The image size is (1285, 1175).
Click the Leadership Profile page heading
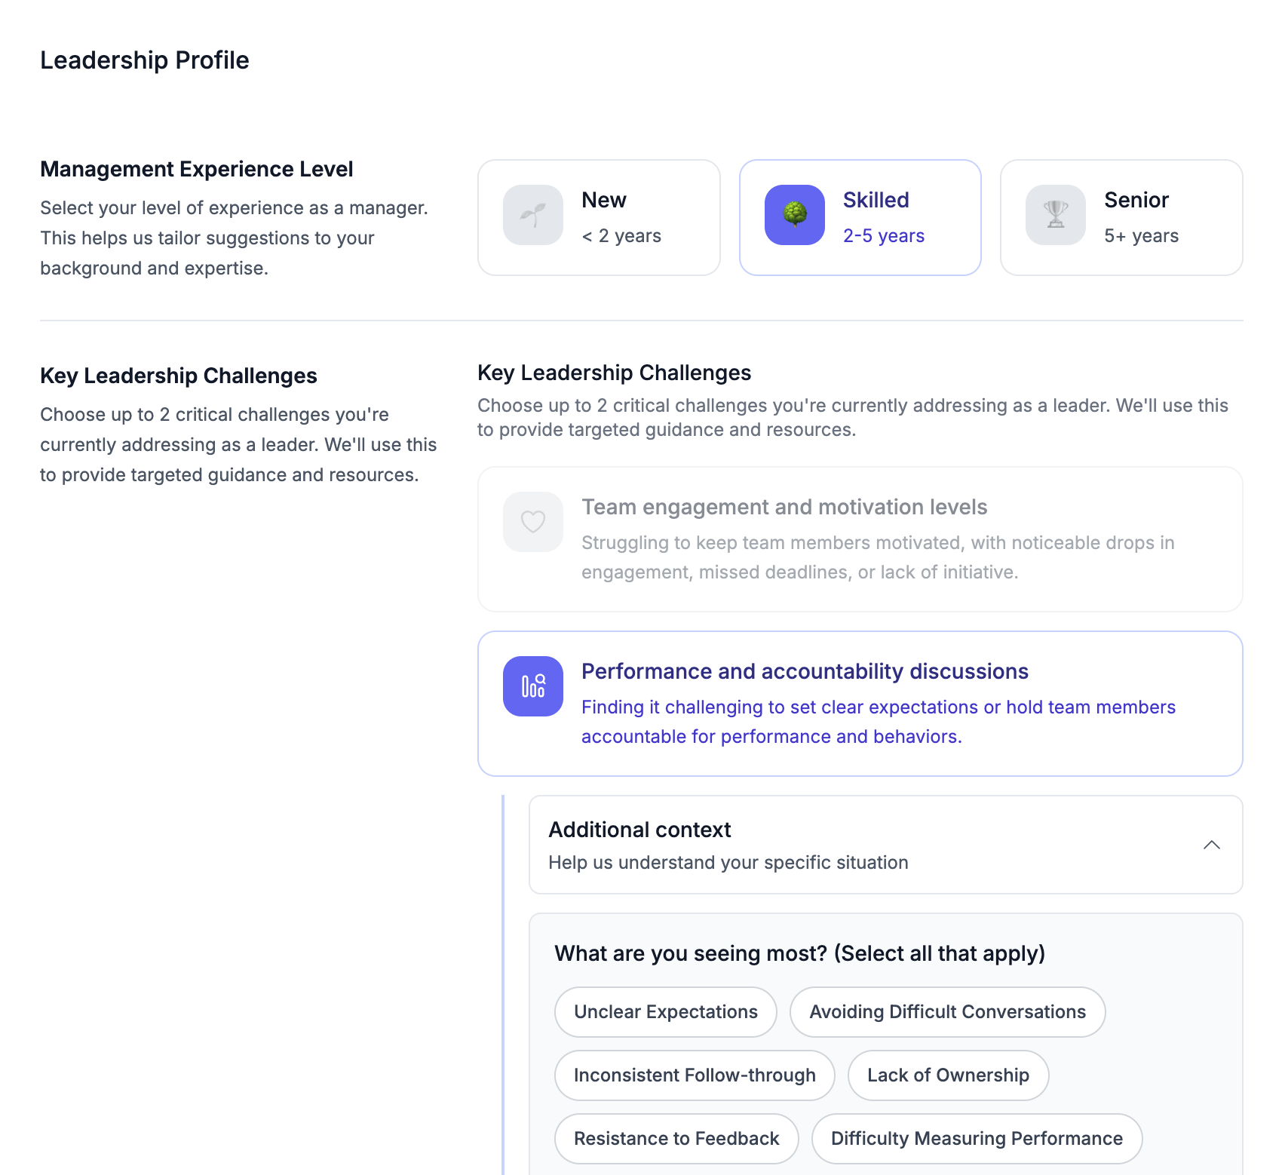pyautogui.click(x=145, y=60)
